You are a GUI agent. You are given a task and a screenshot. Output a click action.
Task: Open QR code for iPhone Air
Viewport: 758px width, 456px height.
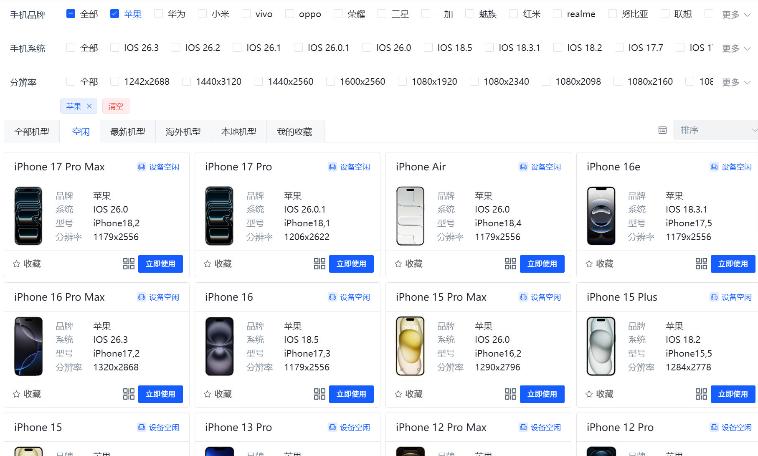tap(510, 264)
